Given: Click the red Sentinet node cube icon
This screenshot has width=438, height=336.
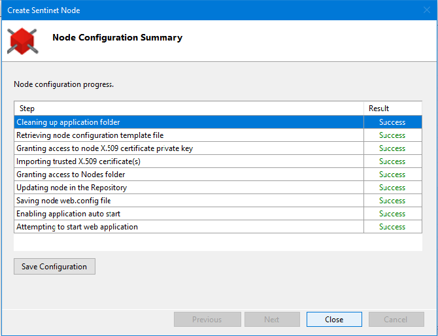Looking at the screenshot, I should [23, 41].
